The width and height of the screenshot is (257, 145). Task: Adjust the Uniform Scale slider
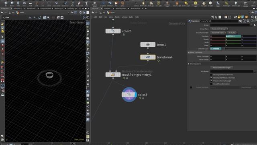click(x=240, y=49)
